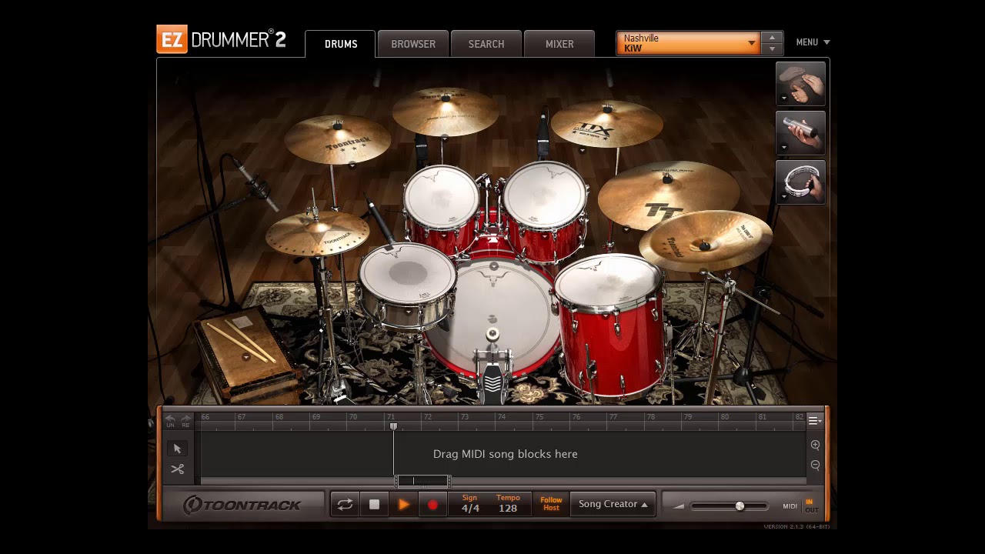Stop playback
The height and width of the screenshot is (554, 985).
[374, 505]
